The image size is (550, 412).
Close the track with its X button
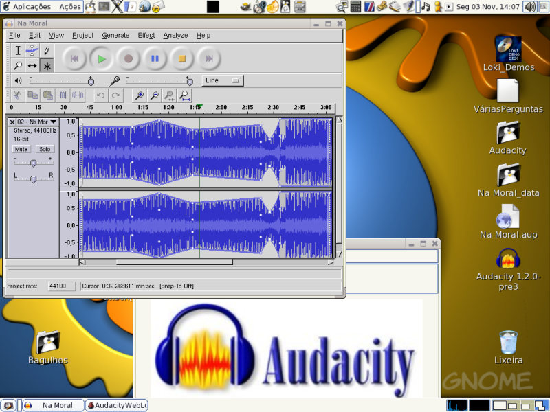(x=12, y=122)
